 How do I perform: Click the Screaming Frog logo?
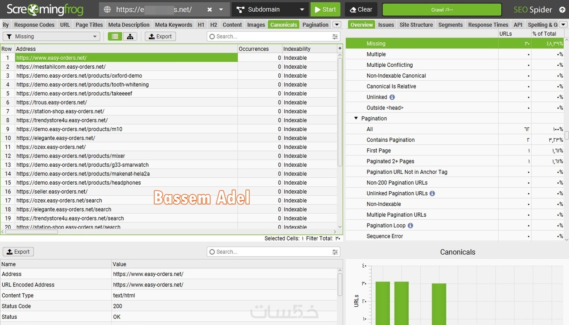point(45,9)
